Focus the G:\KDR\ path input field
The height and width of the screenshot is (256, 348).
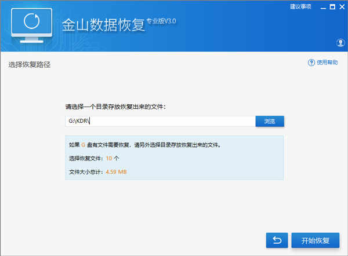coord(160,121)
